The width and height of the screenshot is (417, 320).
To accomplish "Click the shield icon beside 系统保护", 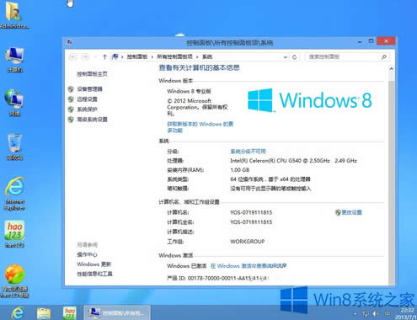I will point(71,109).
